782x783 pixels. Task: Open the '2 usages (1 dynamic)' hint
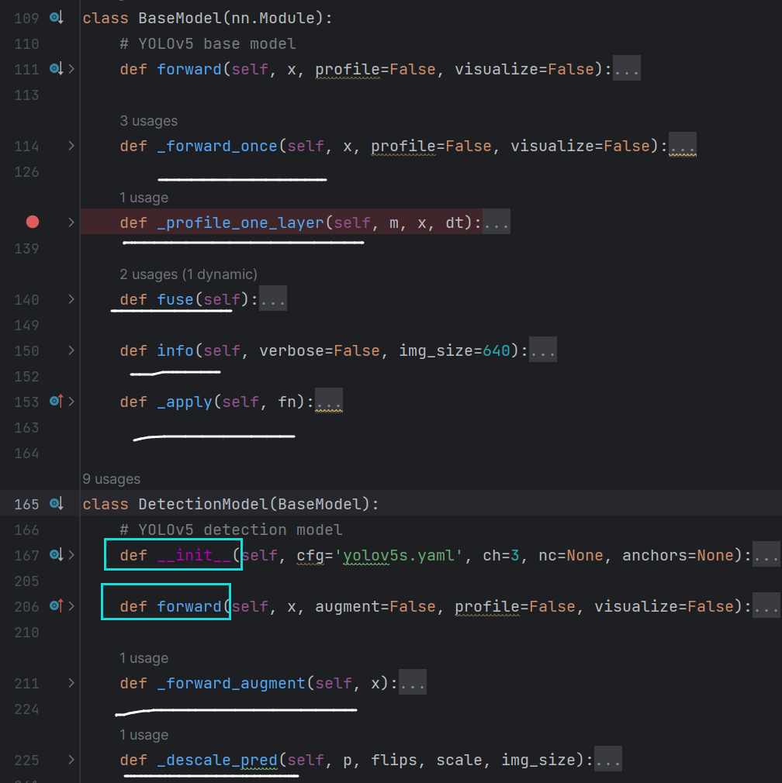click(x=189, y=274)
